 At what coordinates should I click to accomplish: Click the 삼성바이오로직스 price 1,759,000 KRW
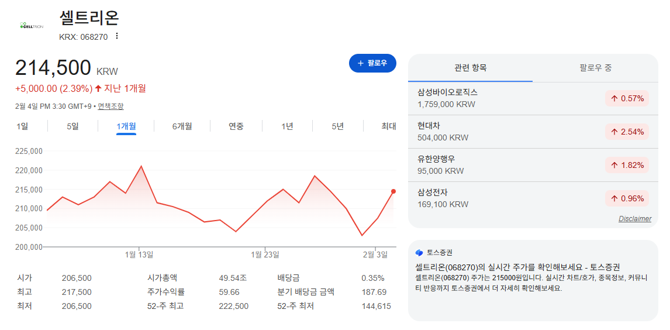(446, 104)
